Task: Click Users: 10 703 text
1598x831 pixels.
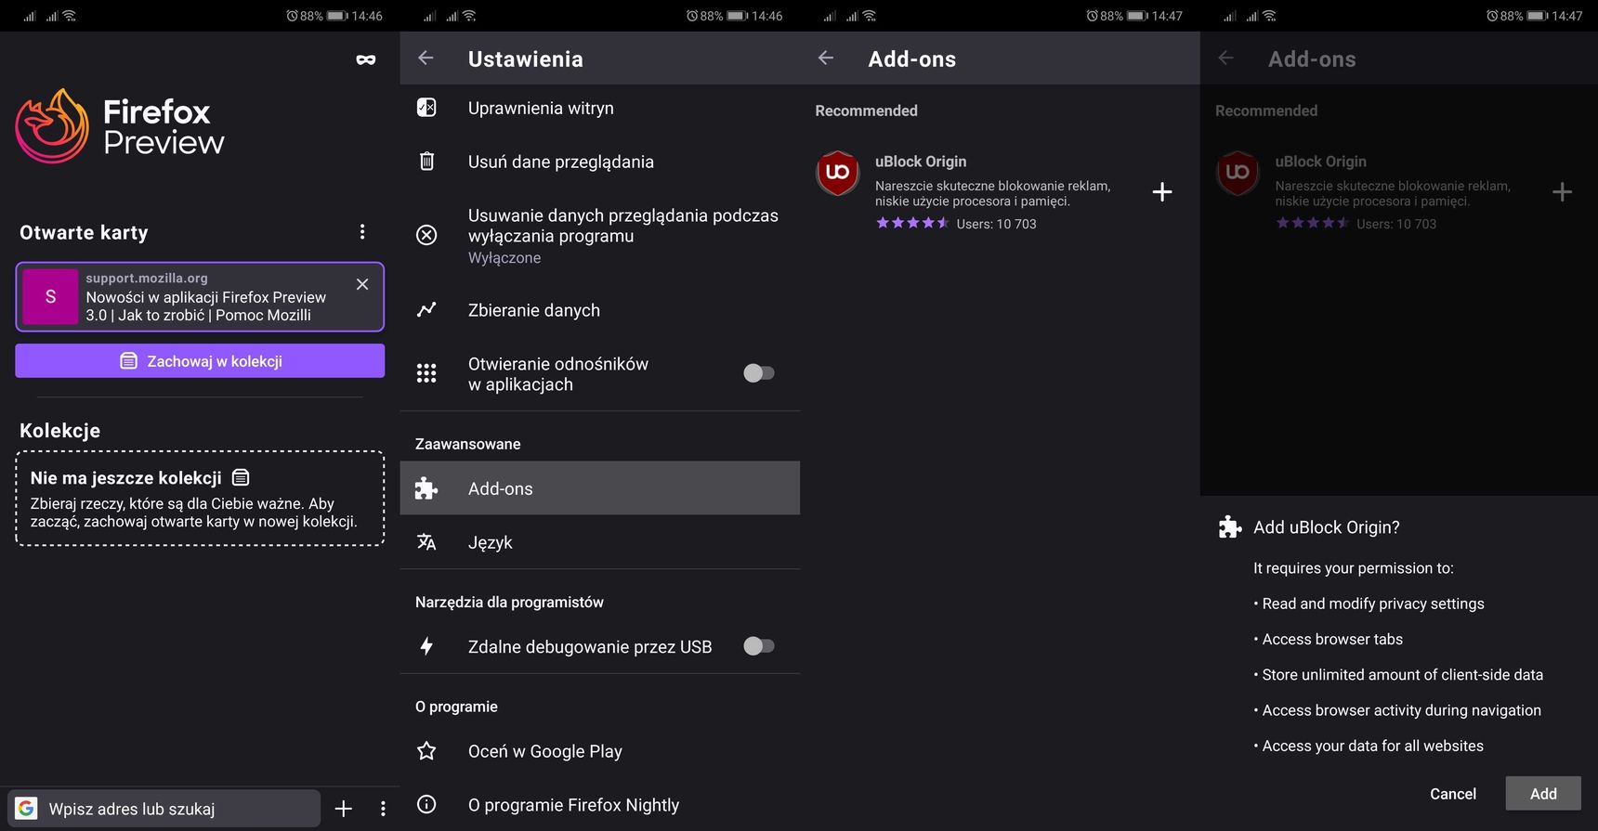Action: coord(996,224)
